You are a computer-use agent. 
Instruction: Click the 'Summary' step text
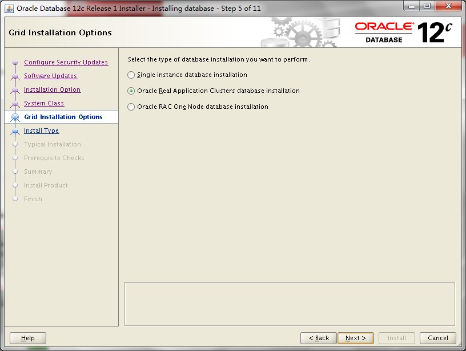[x=38, y=172]
